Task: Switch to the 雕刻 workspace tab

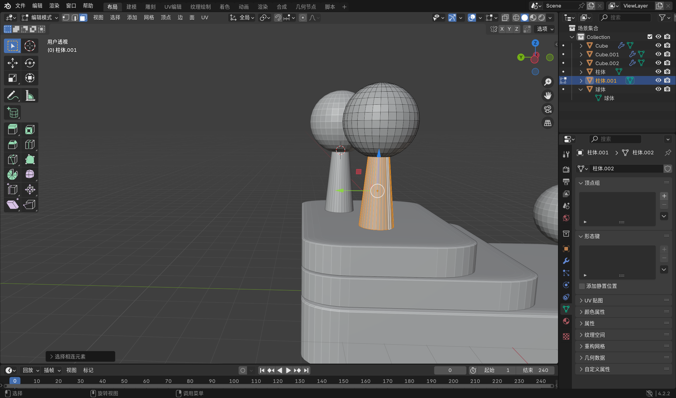Action: click(150, 7)
